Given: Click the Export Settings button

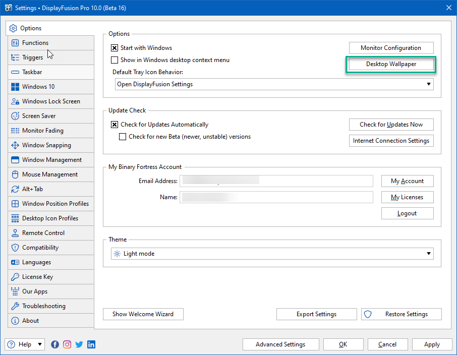Looking at the screenshot, I should coord(316,314).
